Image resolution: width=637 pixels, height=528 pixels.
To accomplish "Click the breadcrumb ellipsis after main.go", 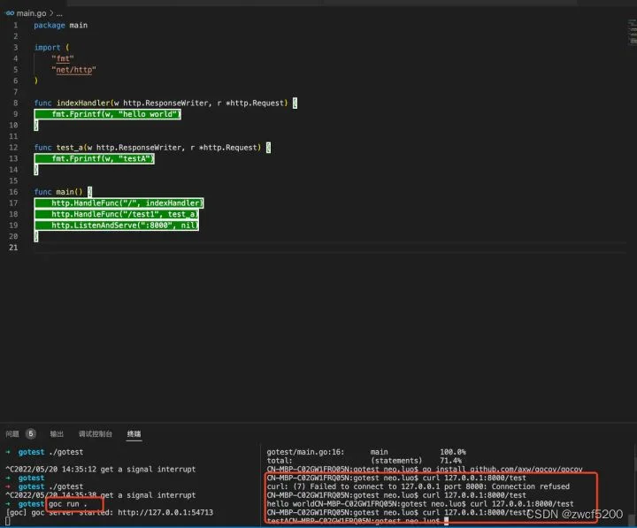I will click(59, 14).
